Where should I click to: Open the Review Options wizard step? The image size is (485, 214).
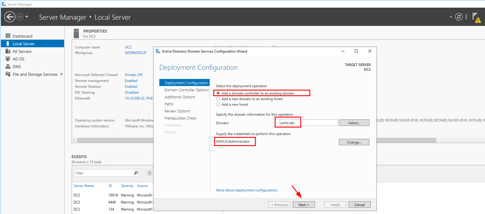click(177, 111)
